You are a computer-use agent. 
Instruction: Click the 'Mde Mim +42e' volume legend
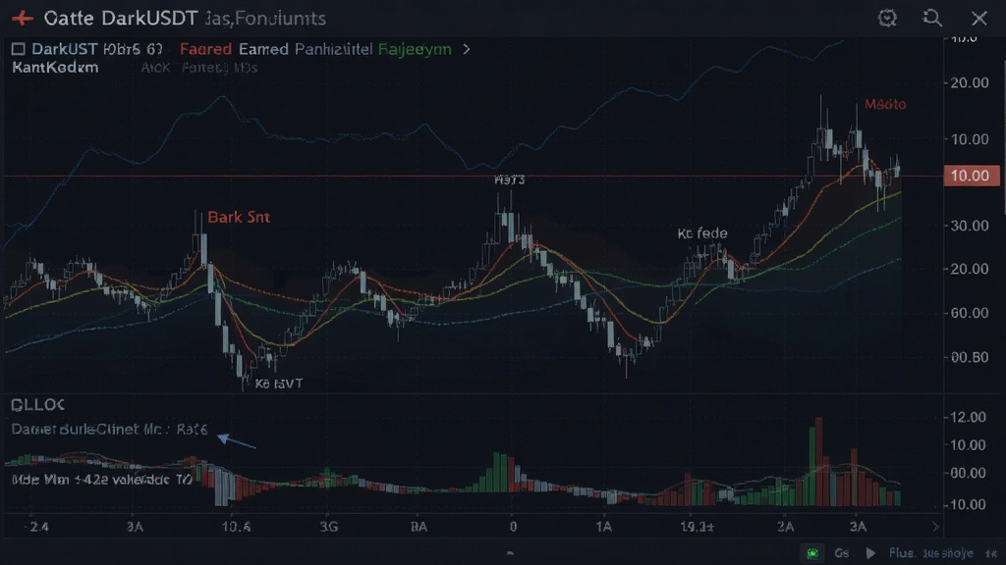101,479
